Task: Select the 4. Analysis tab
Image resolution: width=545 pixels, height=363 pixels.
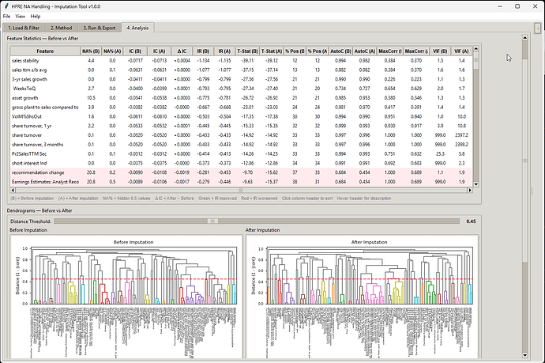Action: pyautogui.click(x=138, y=28)
